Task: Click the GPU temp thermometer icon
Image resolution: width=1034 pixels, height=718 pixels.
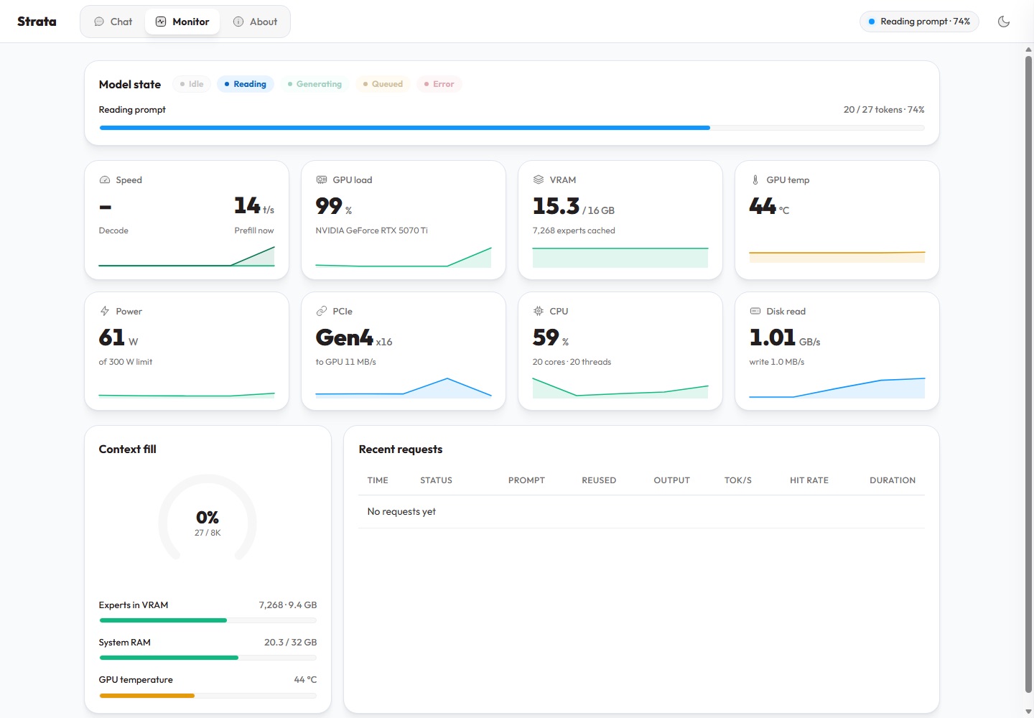Action: tap(755, 180)
